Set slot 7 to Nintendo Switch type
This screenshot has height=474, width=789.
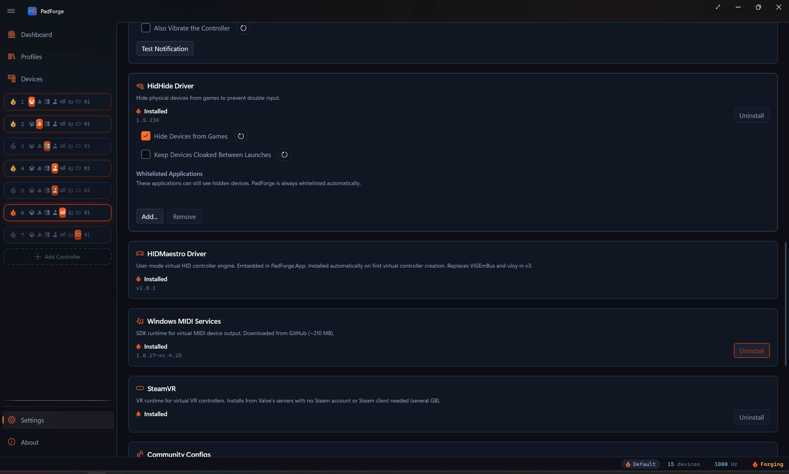point(47,235)
